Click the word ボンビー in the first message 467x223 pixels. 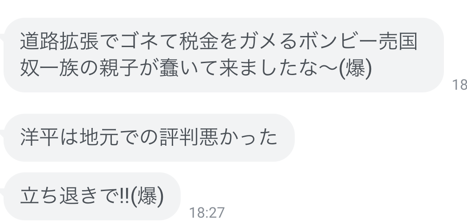(x=338, y=41)
